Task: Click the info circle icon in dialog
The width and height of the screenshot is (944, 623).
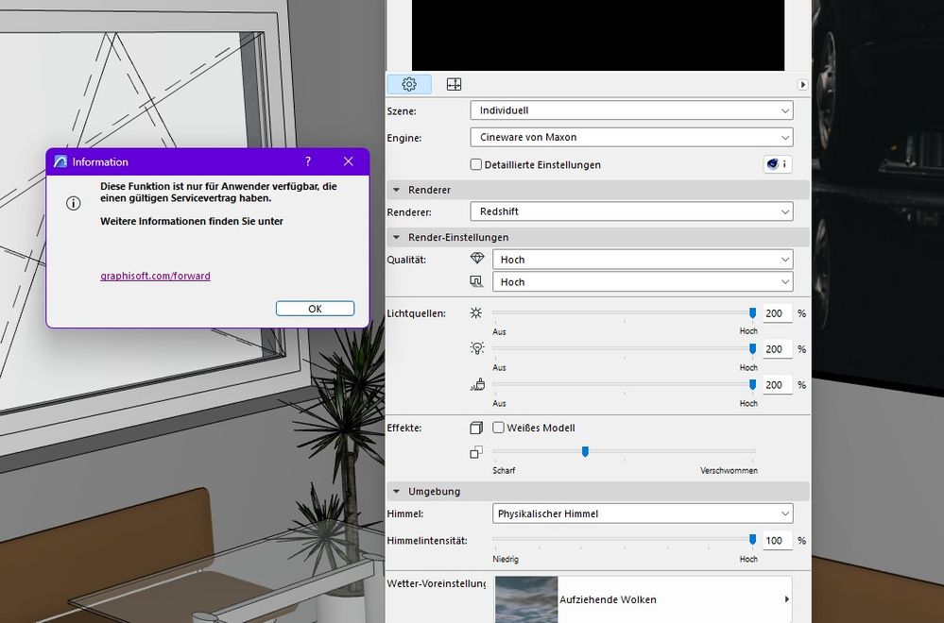Action: tap(74, 203)
